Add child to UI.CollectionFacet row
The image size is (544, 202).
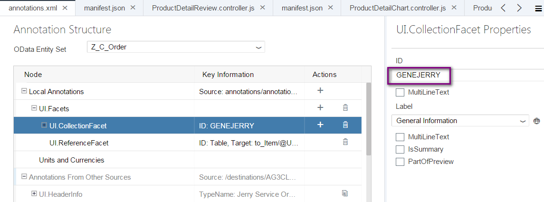320,125
